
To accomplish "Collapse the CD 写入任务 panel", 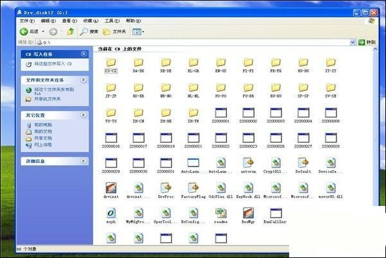I will point(84,54).
